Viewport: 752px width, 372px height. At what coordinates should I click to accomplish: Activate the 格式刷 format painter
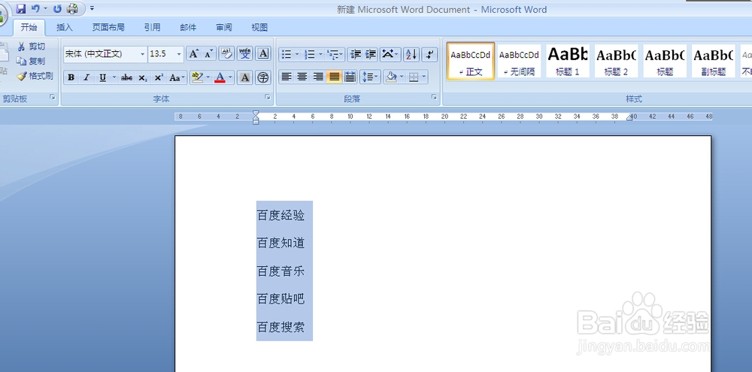(x=35, y=76)
